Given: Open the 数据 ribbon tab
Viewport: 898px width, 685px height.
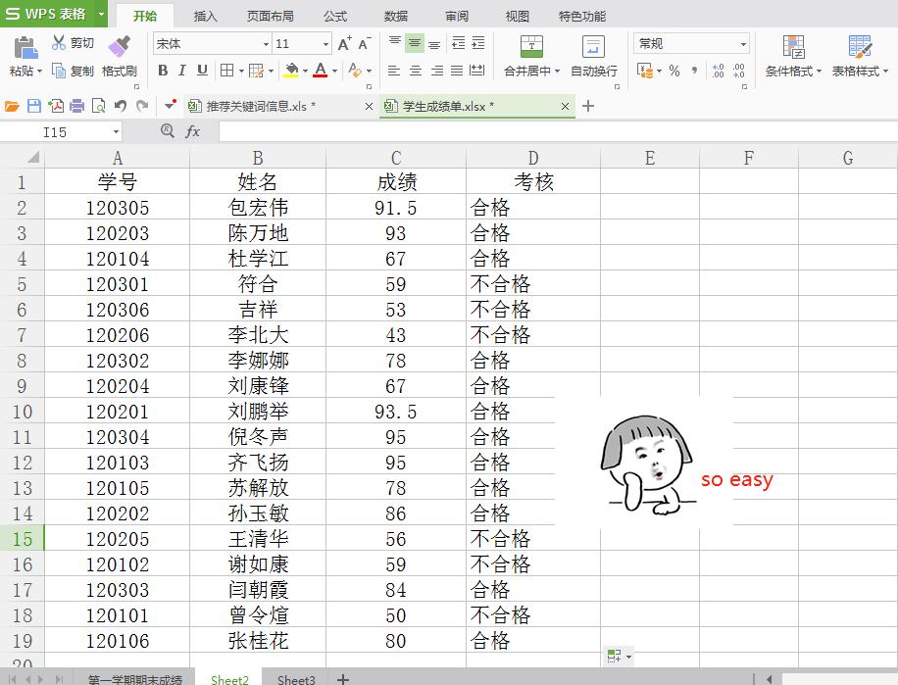Looking at the screenshot, I should tap(396, 16).
